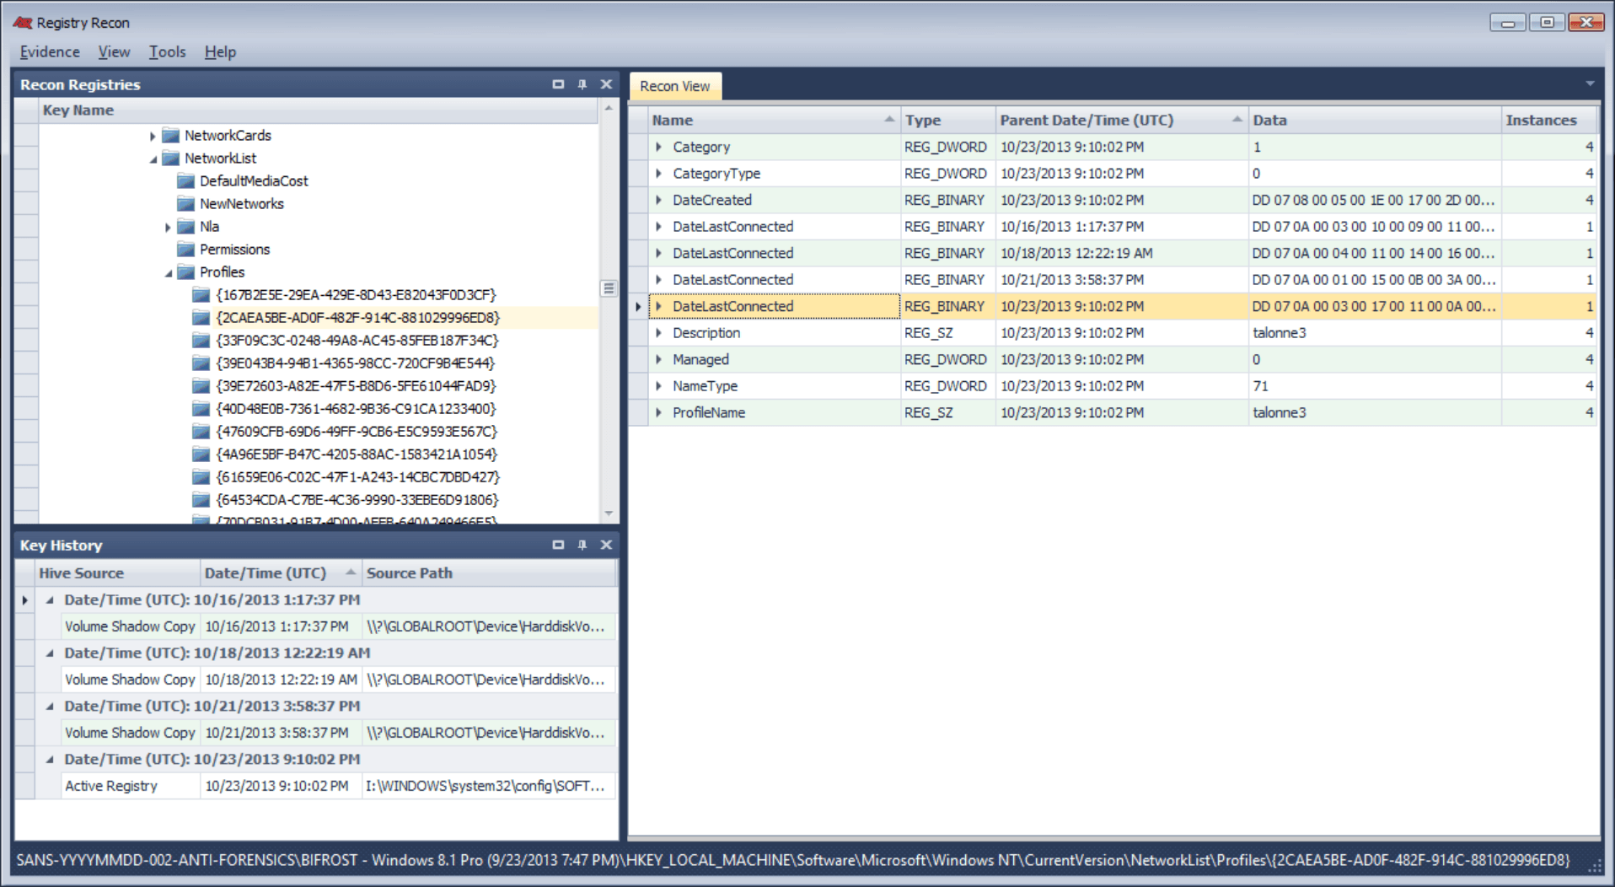Collapse the NetworkList tree node

153,158
